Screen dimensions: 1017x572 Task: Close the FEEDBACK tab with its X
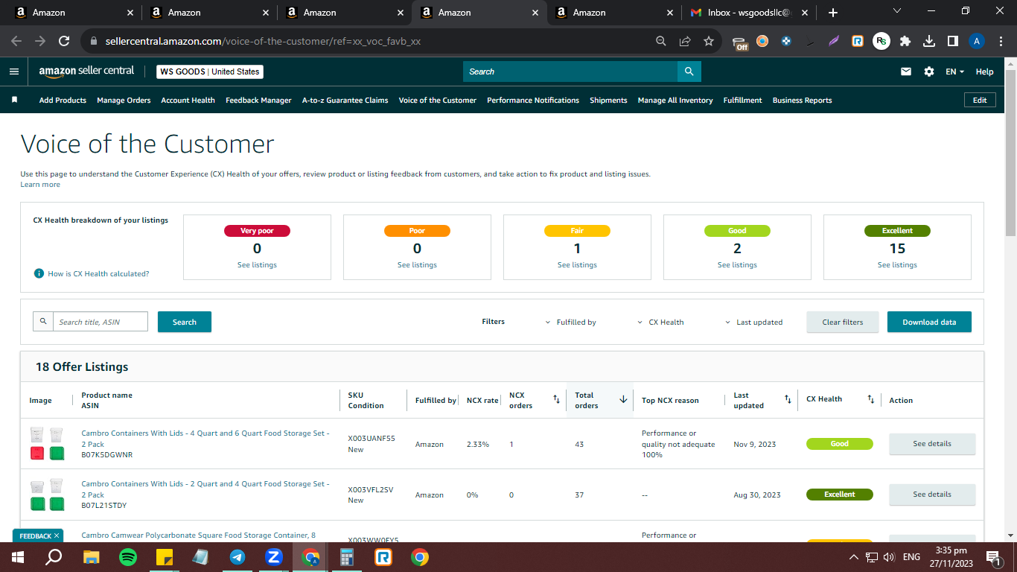tap(57, 536)
